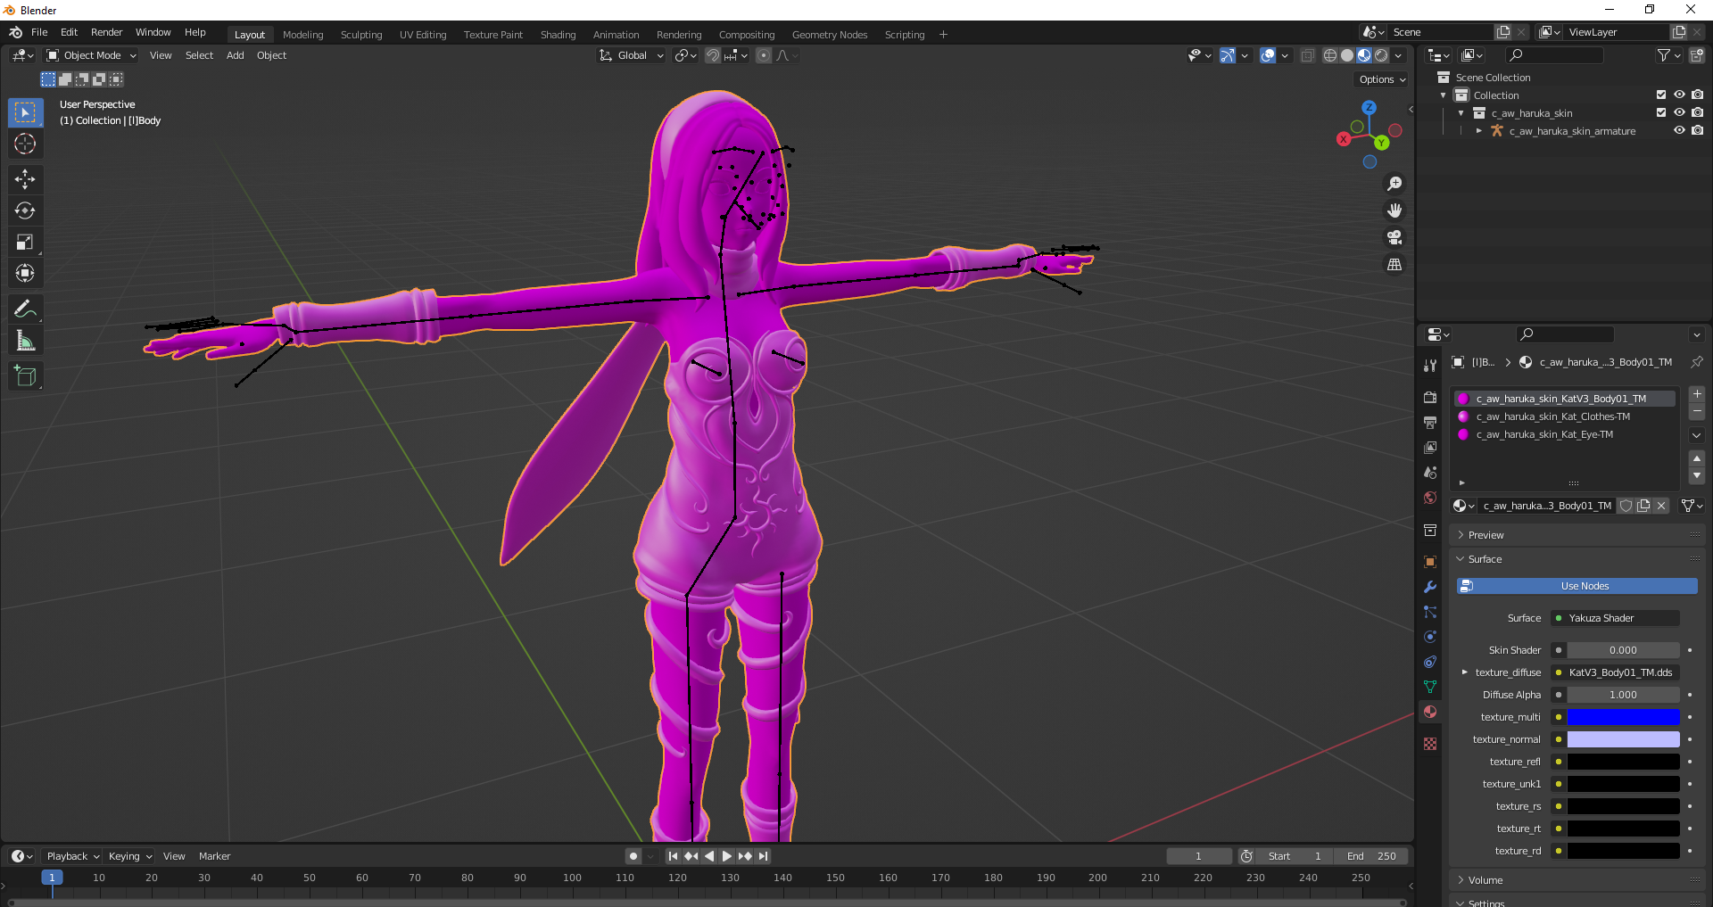Image resolution: width=1713 pixels, height=907 pixels.
Task: Click the Yakuza Shader surface button
Action: click(x=1615, y=618)
